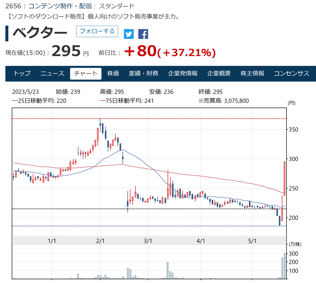View the 株主情報 tab
Image resolution: width=316 pixels, height=283 pixels.
pos(252,73)
